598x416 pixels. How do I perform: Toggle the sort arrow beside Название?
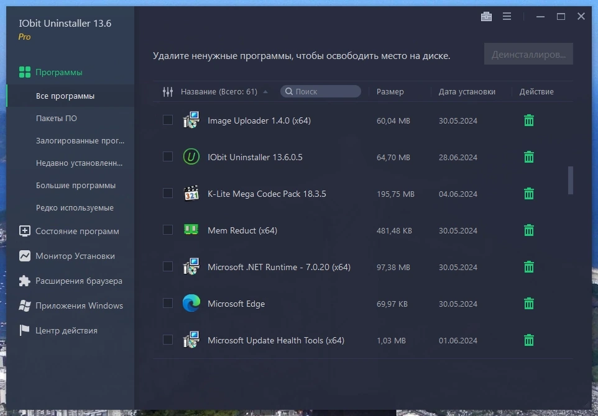point(265,92)
